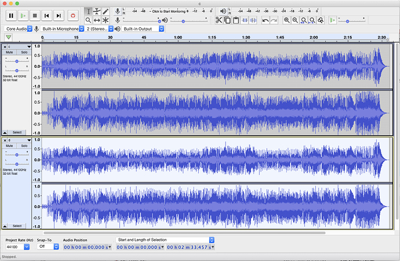Mute track c
Image resolution: width=400 pixels, height=261 pixels.
pos(9,52)
